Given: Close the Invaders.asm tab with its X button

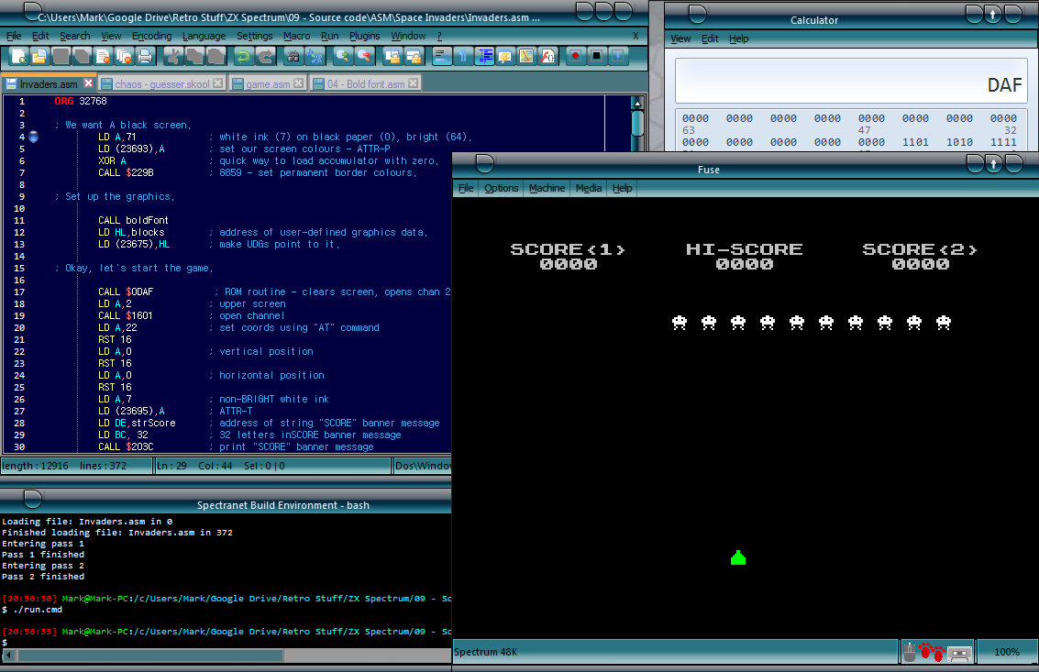Looking at the screenshot, I should tap(87, 83).
